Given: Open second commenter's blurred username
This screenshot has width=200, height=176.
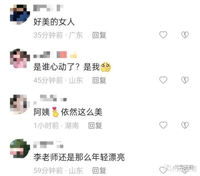Looking at the screenshot, I should 55,55.
